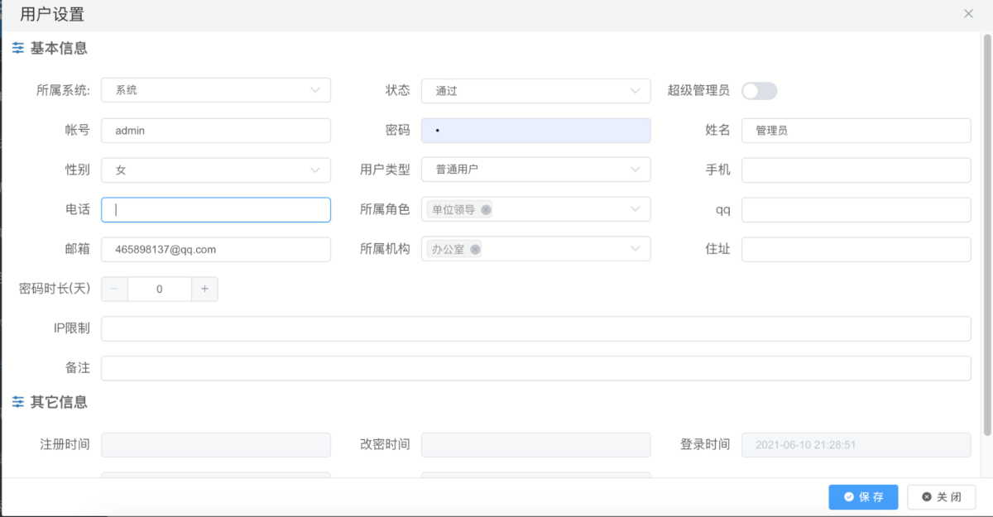This screenshot has height=517, width=993.
Task: Close the 用户设置 dialog with X icon
Action: click(968, 13)
